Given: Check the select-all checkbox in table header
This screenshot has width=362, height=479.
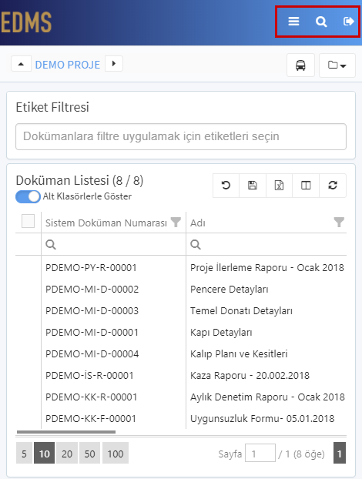Looking at the screenshot, I should (28, 221).
